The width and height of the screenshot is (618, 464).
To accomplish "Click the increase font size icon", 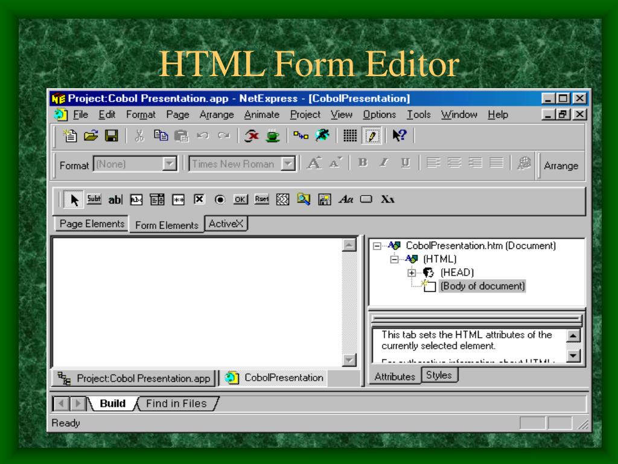I will (x=314, y=163).
